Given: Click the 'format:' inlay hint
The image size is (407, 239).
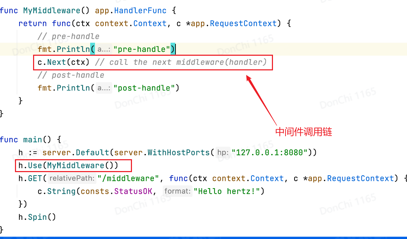Looking at the screenshot, I should (178, 192).
